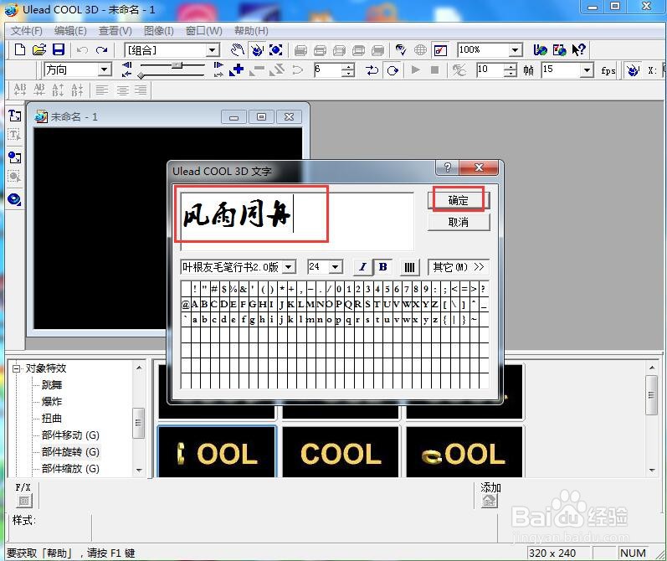Toggle Loop mode icon
The image size is (667, 561).
click(x=393, y=70)
